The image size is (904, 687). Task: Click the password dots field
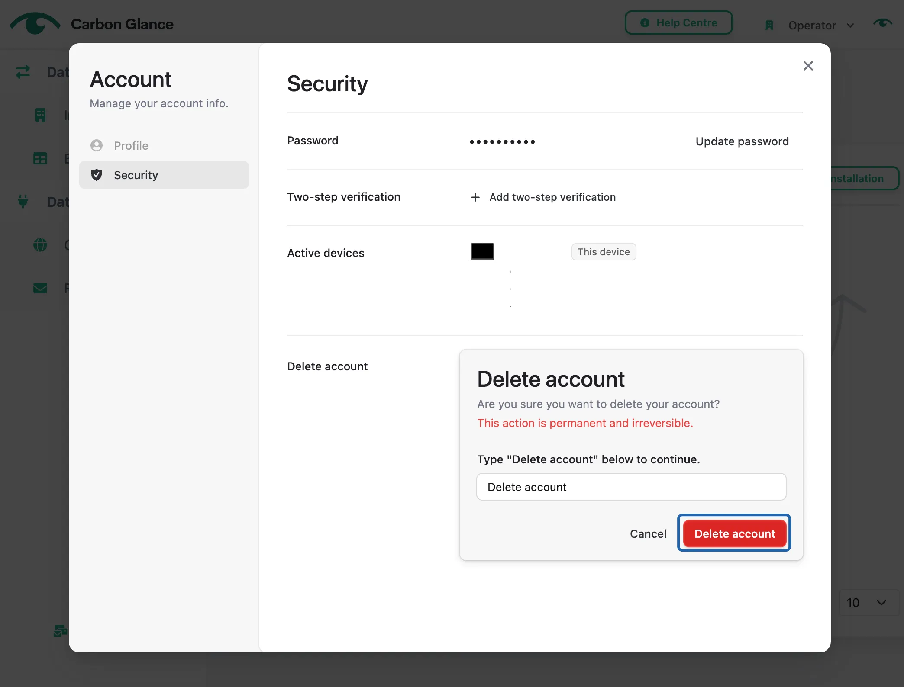[x=502, y=142]
